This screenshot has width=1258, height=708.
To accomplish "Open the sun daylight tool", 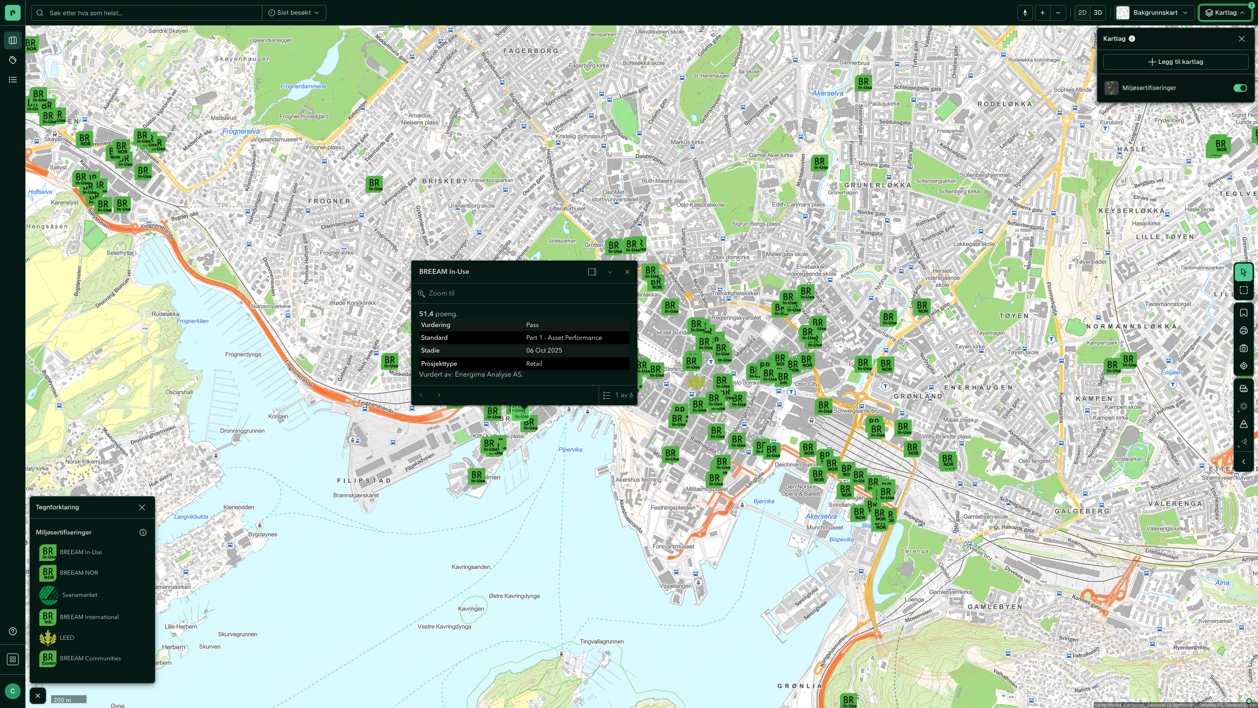I will (1244, 406).
